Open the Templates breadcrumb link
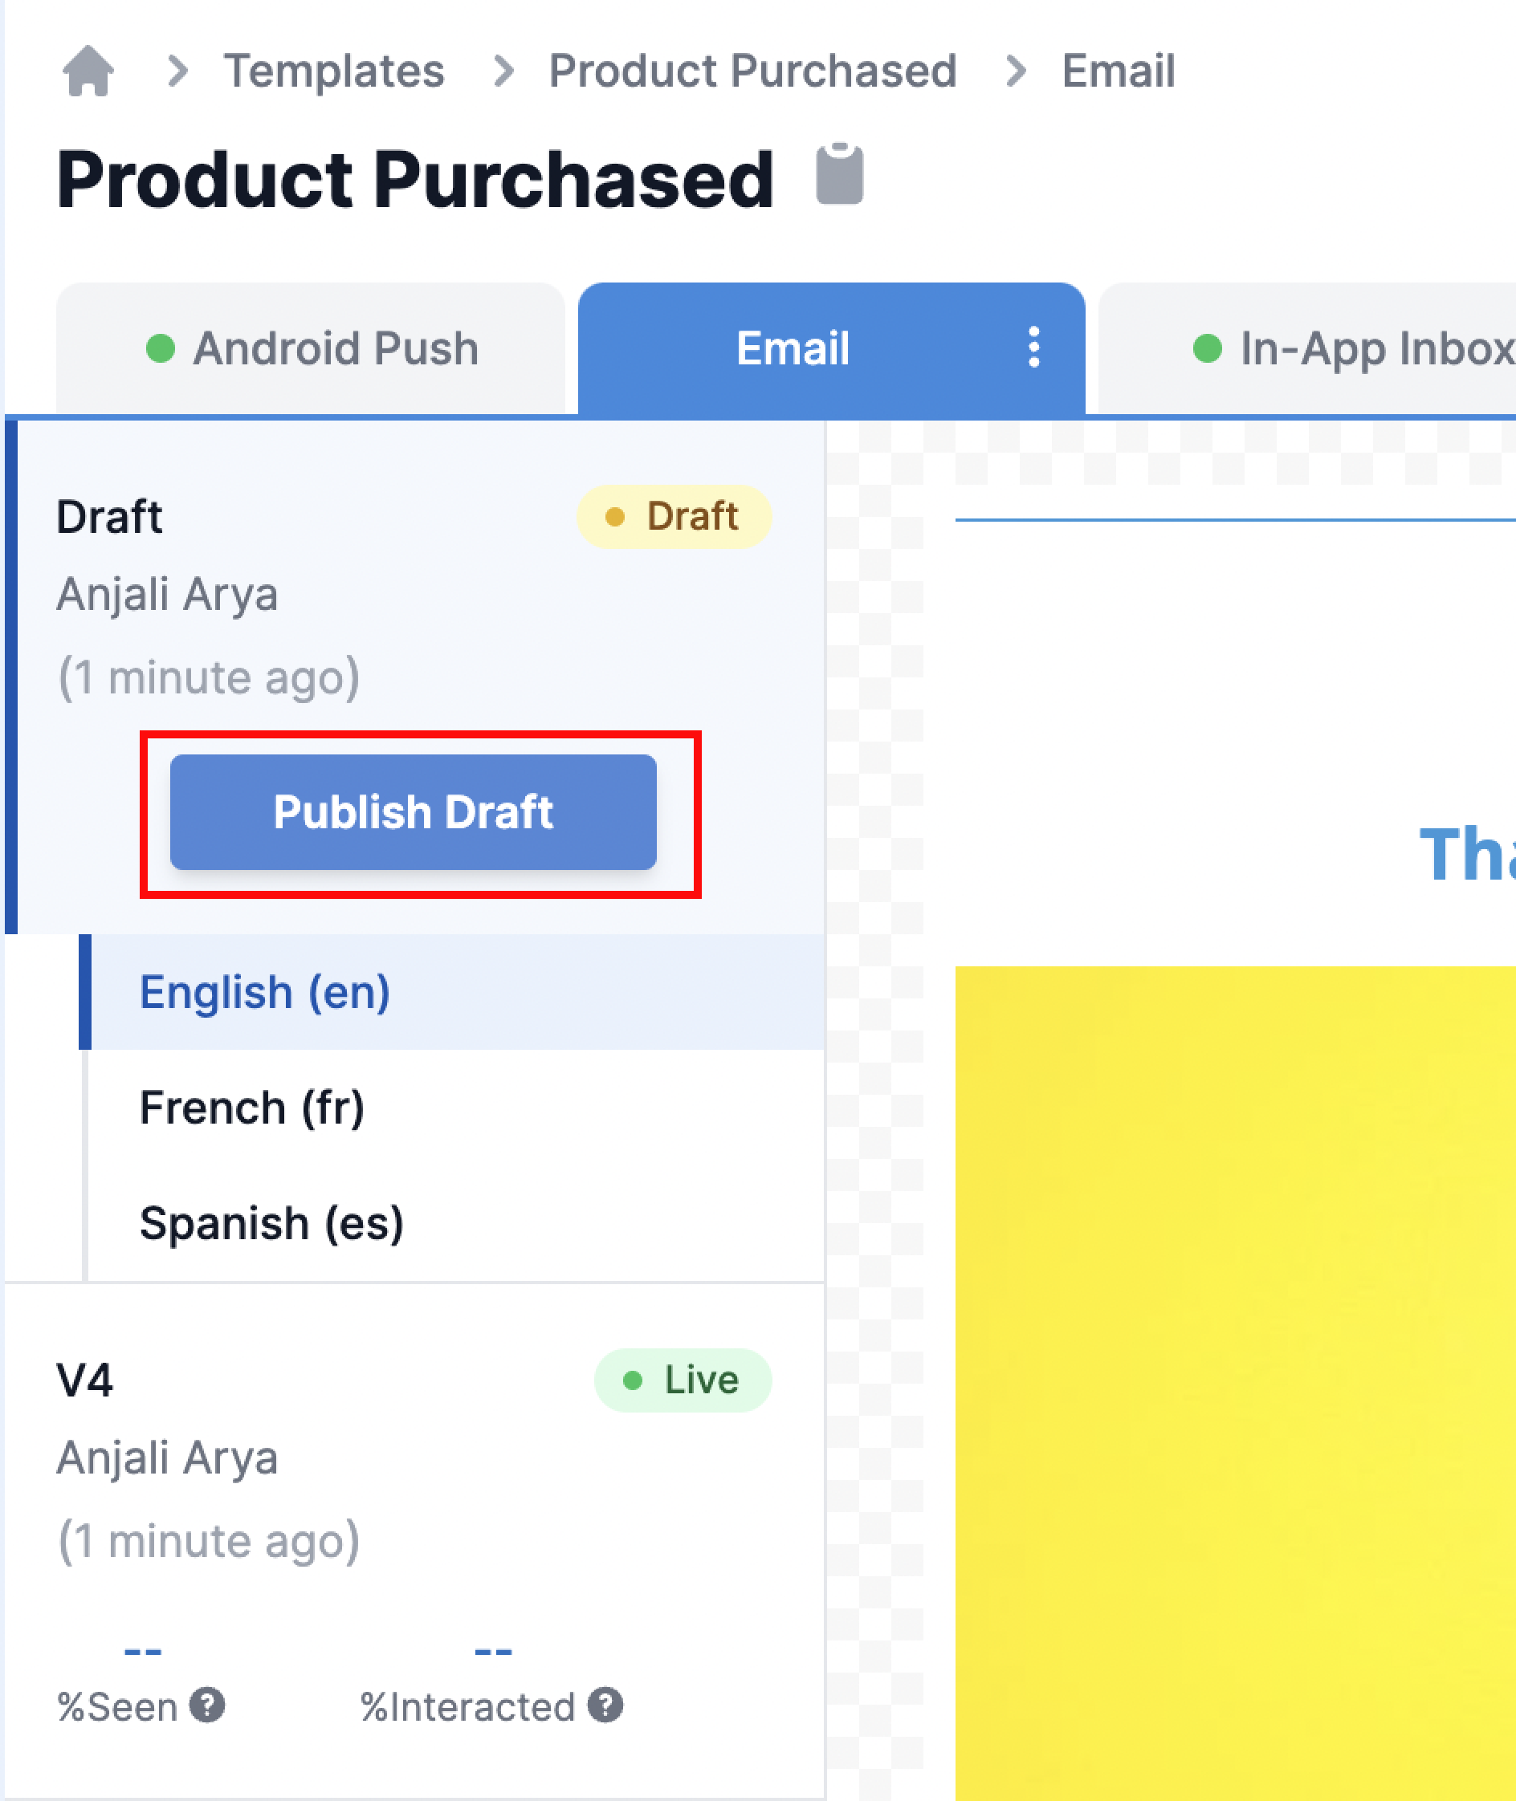 click(x=334, y=71)
